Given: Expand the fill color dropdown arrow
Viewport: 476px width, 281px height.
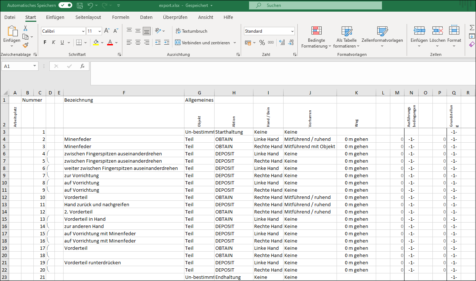Looking at the screenshot, I should pyautogui.click(x=102, y=42).
